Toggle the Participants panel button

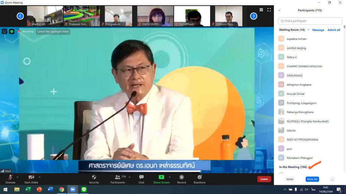point(118,179)
